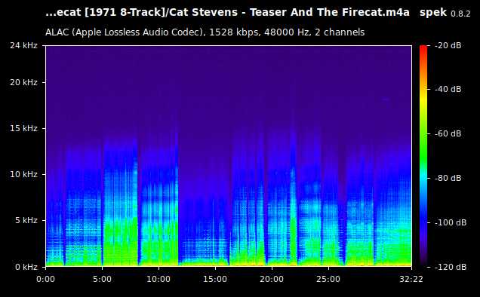Image resolution: width=480 pixels, height=297 pixels.
Task: Click the file name title text
Action: [x=227, y=13]
